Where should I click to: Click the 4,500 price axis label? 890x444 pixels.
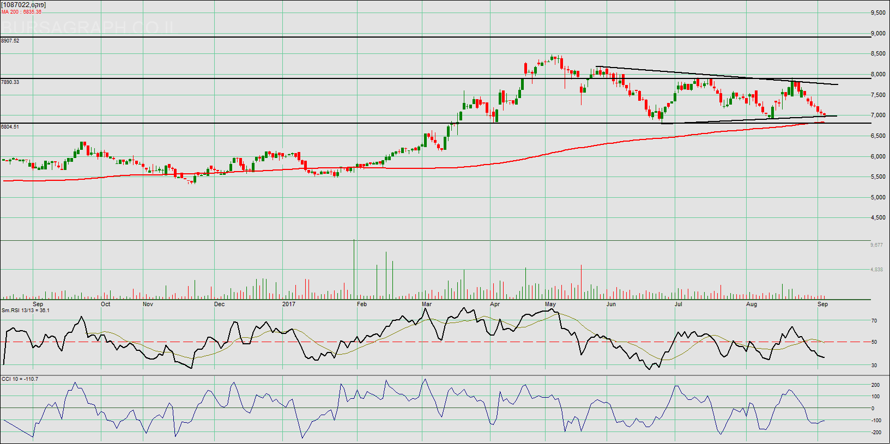(878, 218)
